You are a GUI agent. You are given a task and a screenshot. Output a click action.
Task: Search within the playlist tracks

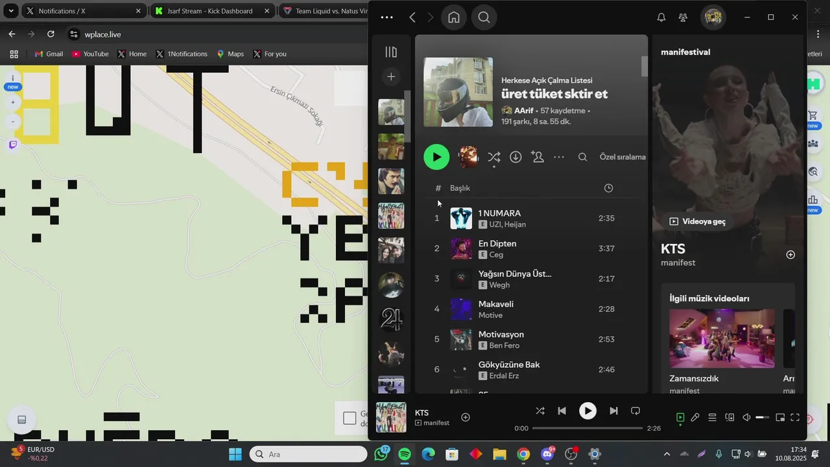pyautogui.click(x=582, y=157)
